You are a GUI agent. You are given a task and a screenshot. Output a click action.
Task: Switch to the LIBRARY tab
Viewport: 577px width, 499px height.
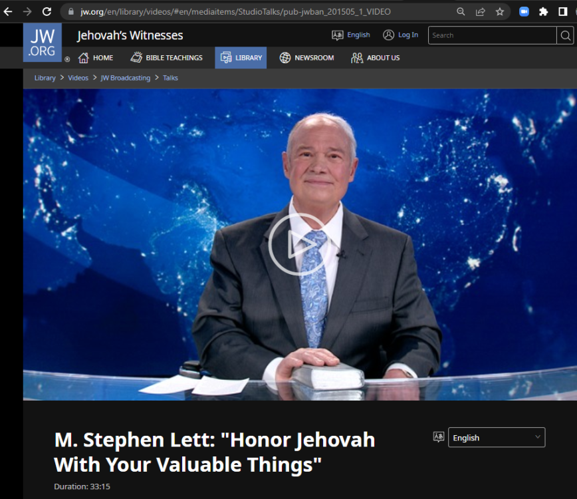pyautogui.click(x=241, y=58)
